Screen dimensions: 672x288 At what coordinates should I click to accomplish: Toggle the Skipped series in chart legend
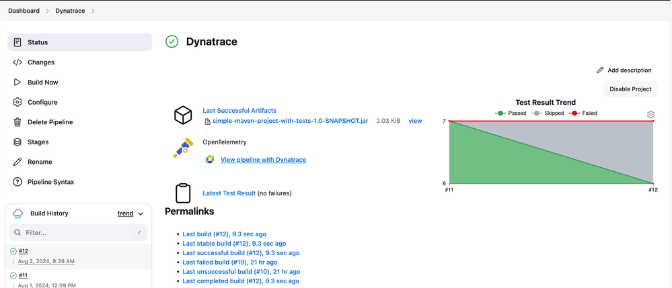tap(548, 113)
